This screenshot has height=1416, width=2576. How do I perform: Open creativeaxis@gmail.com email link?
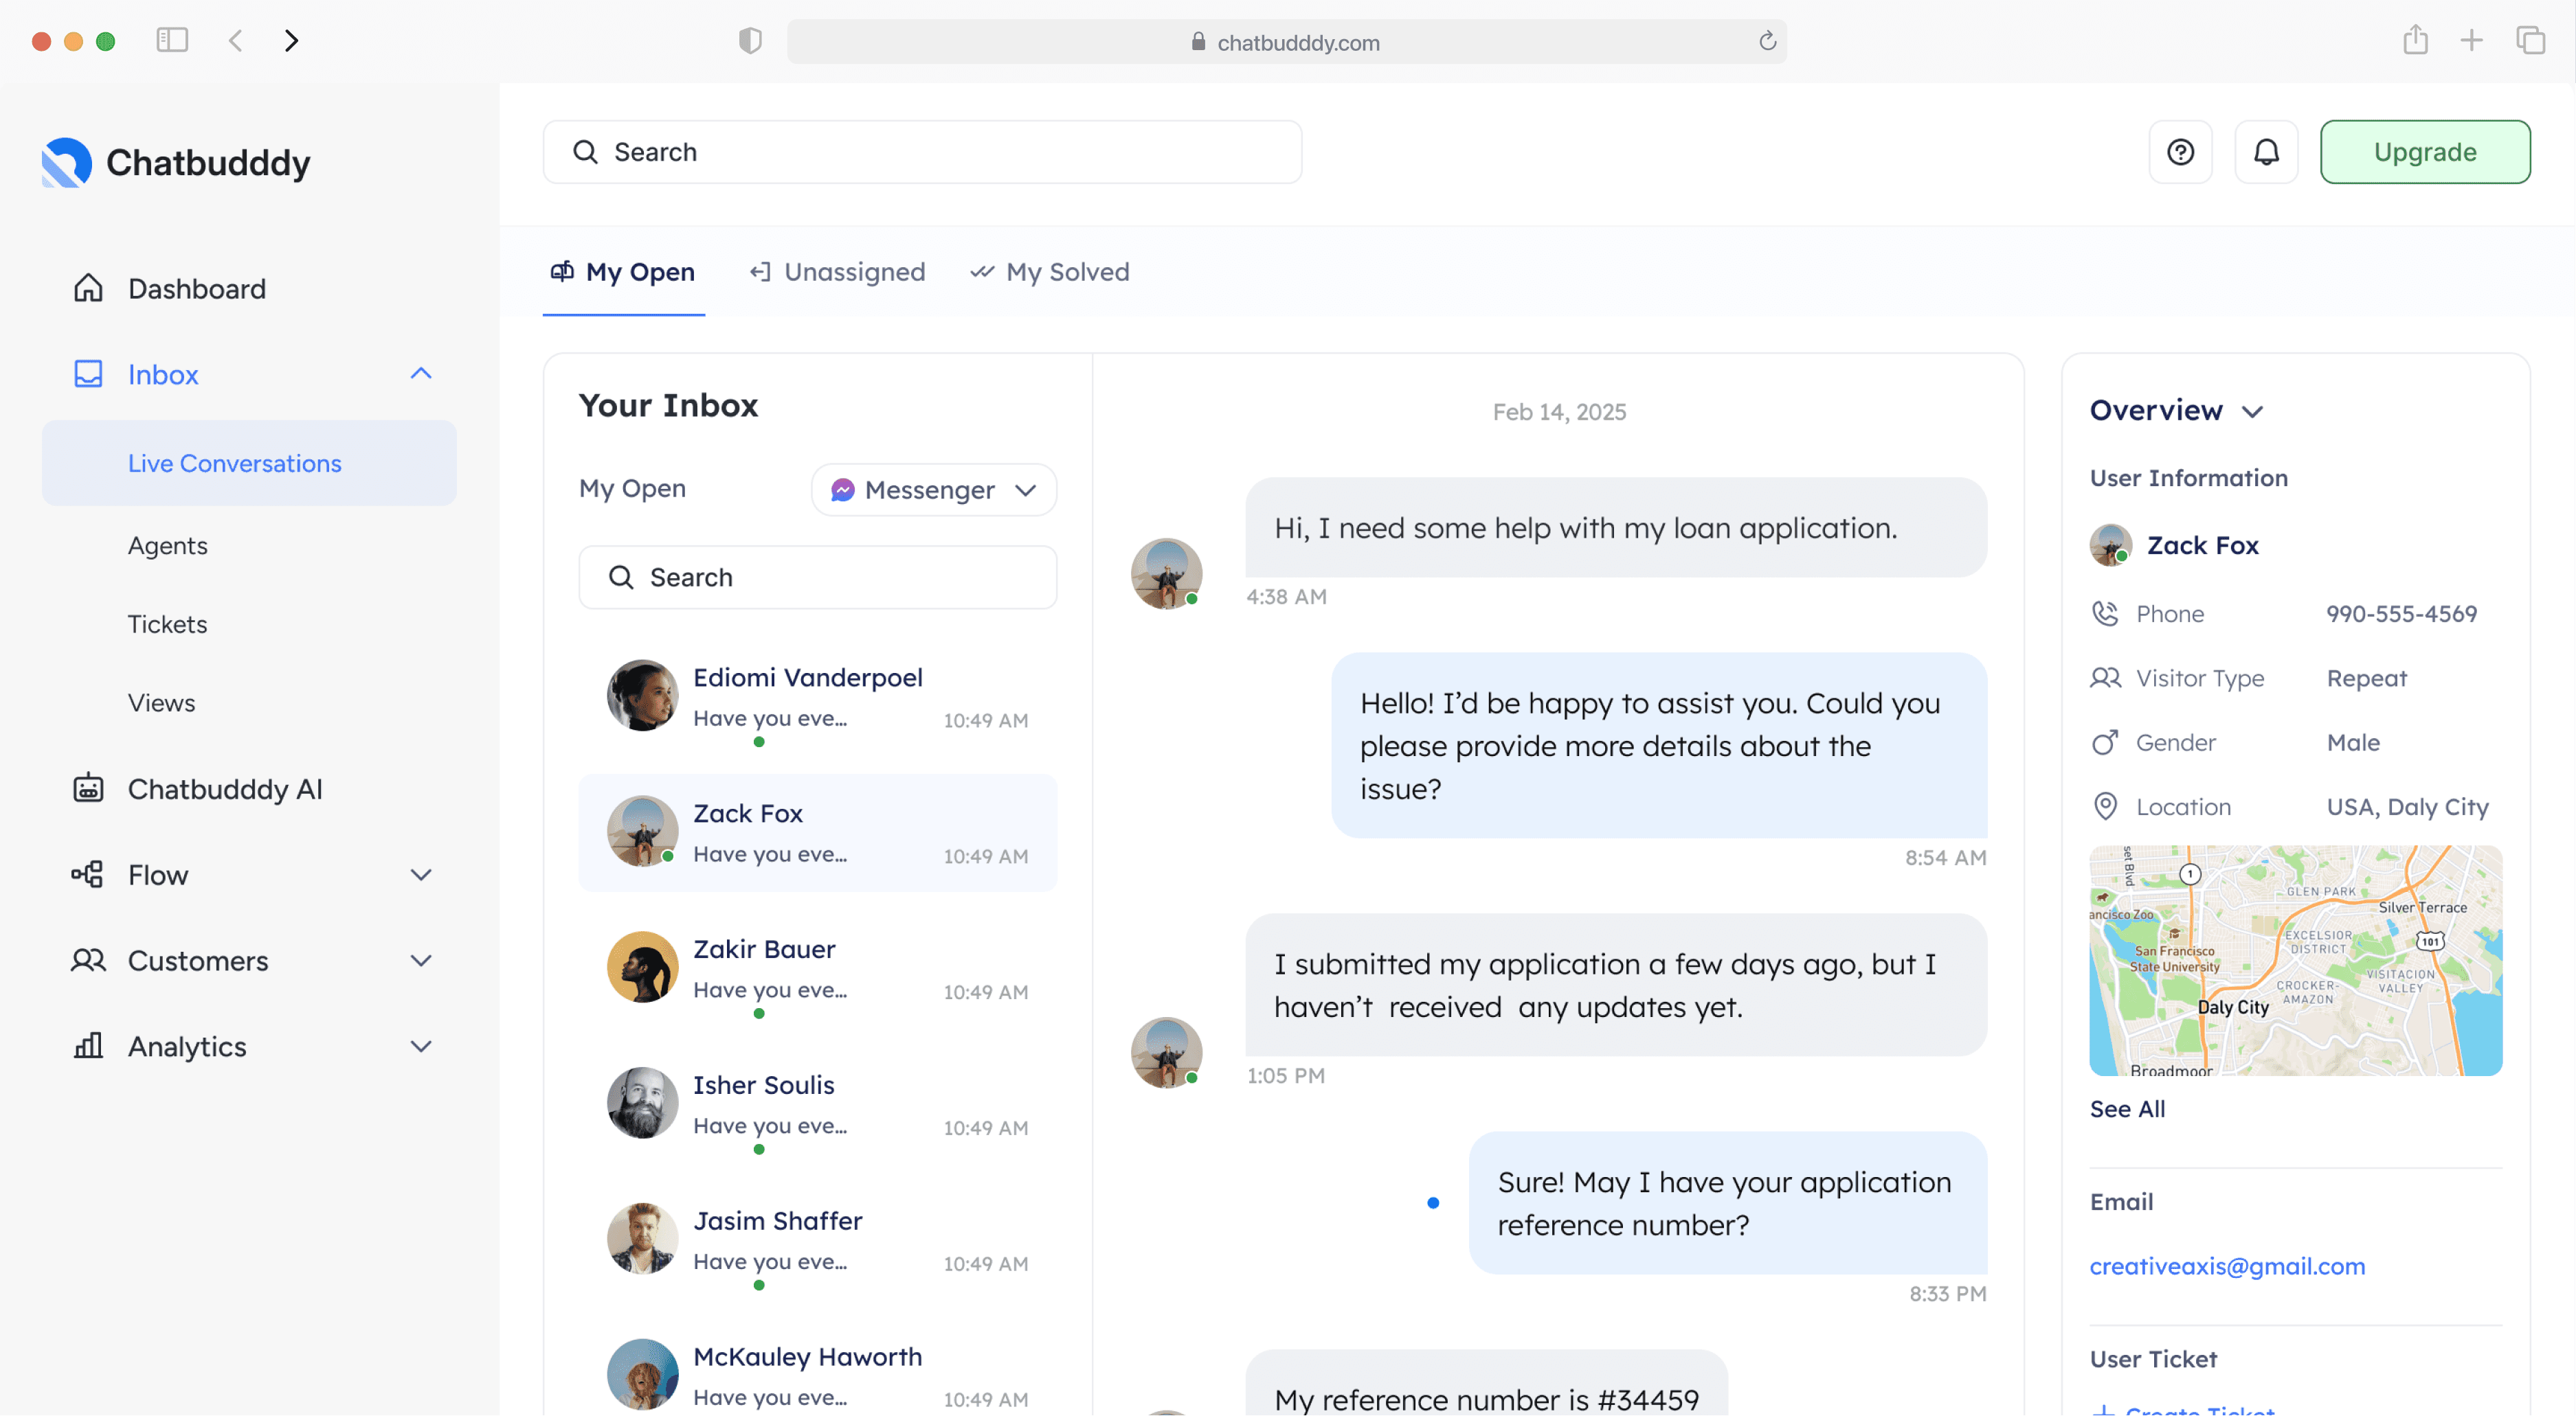pyautogui.click(x=2228, y=1266)
